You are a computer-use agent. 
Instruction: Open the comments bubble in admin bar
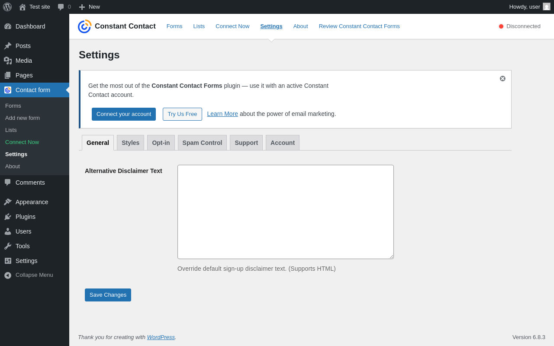(x=61, y=7)
